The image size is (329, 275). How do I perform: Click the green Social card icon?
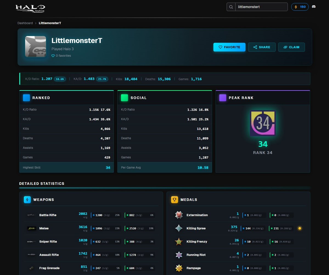point(124,98)
